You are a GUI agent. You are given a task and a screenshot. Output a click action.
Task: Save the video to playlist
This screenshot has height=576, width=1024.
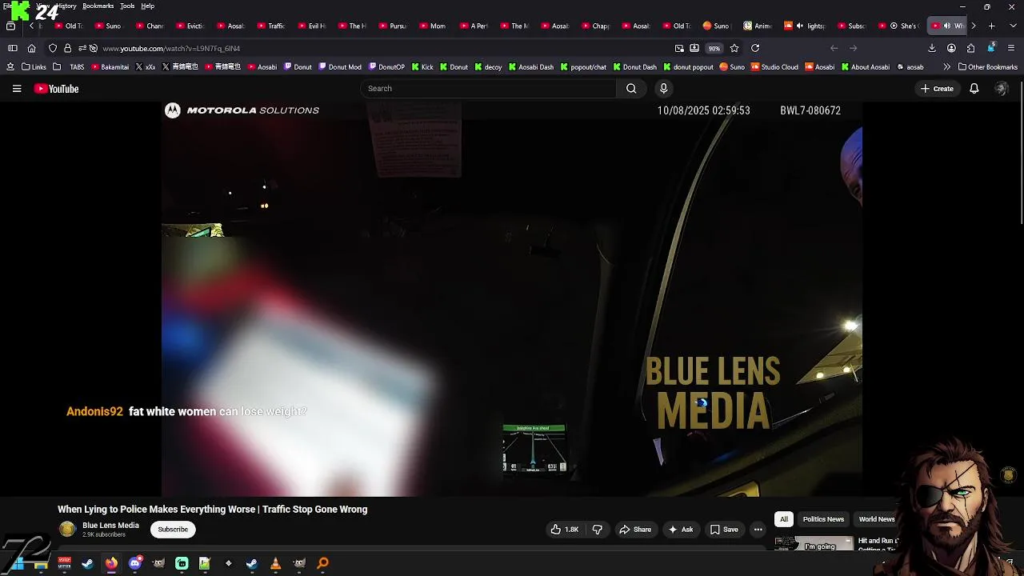pos(724,530)
